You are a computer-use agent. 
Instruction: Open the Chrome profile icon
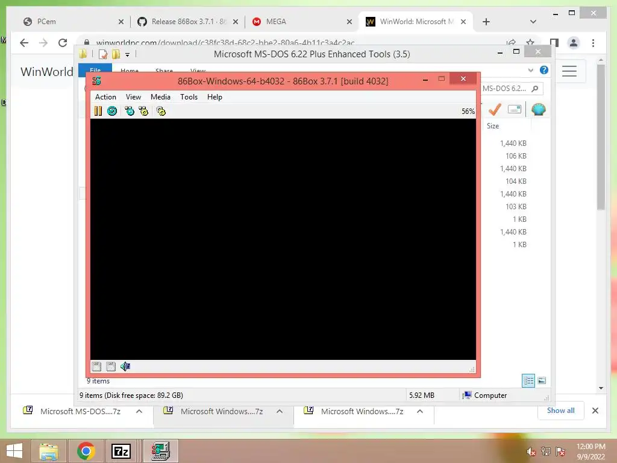pos(574,43)
